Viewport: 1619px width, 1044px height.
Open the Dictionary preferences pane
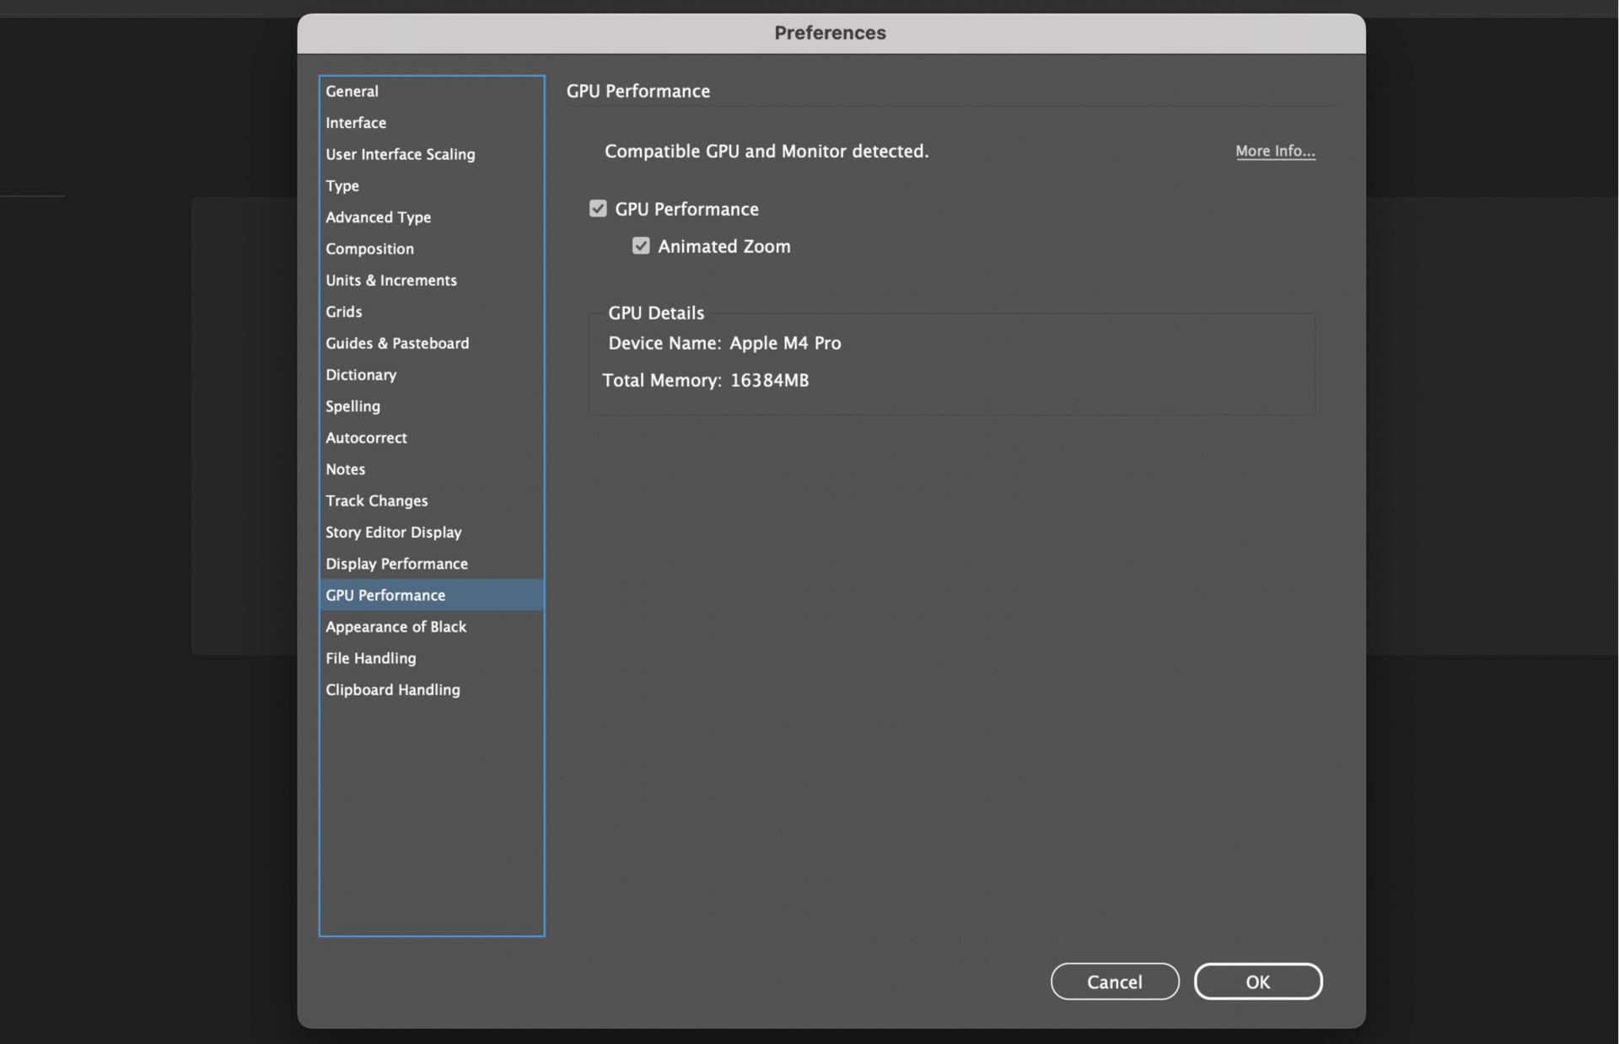pos(361,374)
